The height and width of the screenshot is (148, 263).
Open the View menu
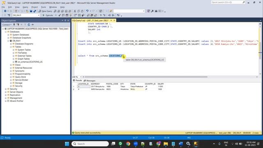coord(17,7)
